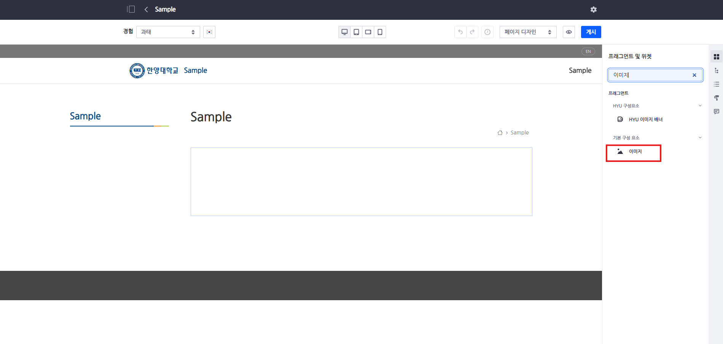Switch to desktop viewport preview

[344, 32]
